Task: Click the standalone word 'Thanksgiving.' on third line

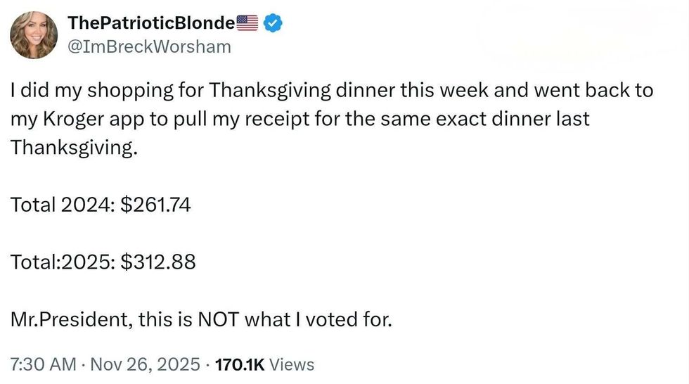Action: point(70,148)
